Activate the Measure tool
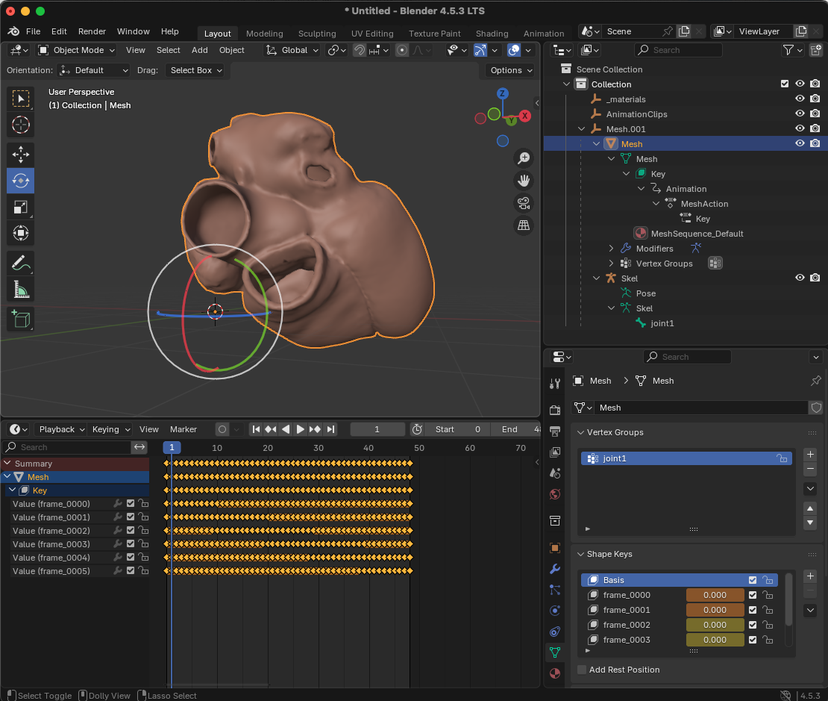Image resolution: width=828 pixels, height=701 pixels. pyautogui.click(x=21, y=289)
